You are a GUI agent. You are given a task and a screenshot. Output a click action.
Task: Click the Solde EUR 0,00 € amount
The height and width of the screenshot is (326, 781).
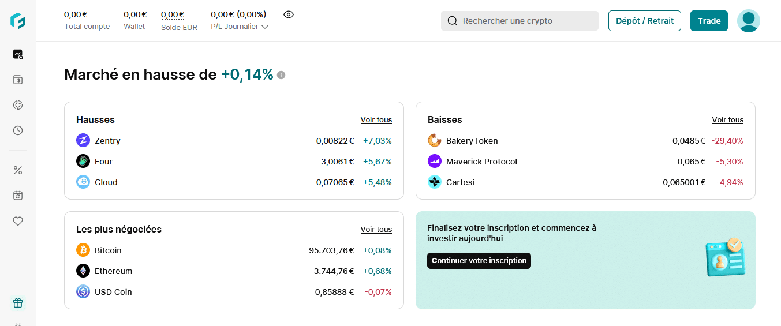point(173,14)
